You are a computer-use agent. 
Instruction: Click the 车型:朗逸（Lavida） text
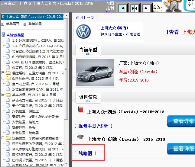[x=138, y=72]
